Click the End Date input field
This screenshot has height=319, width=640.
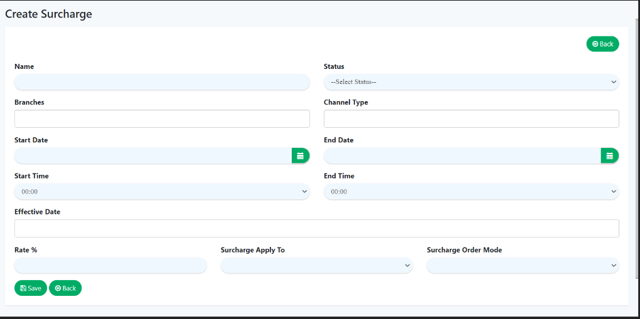click(x=462, y=156)
